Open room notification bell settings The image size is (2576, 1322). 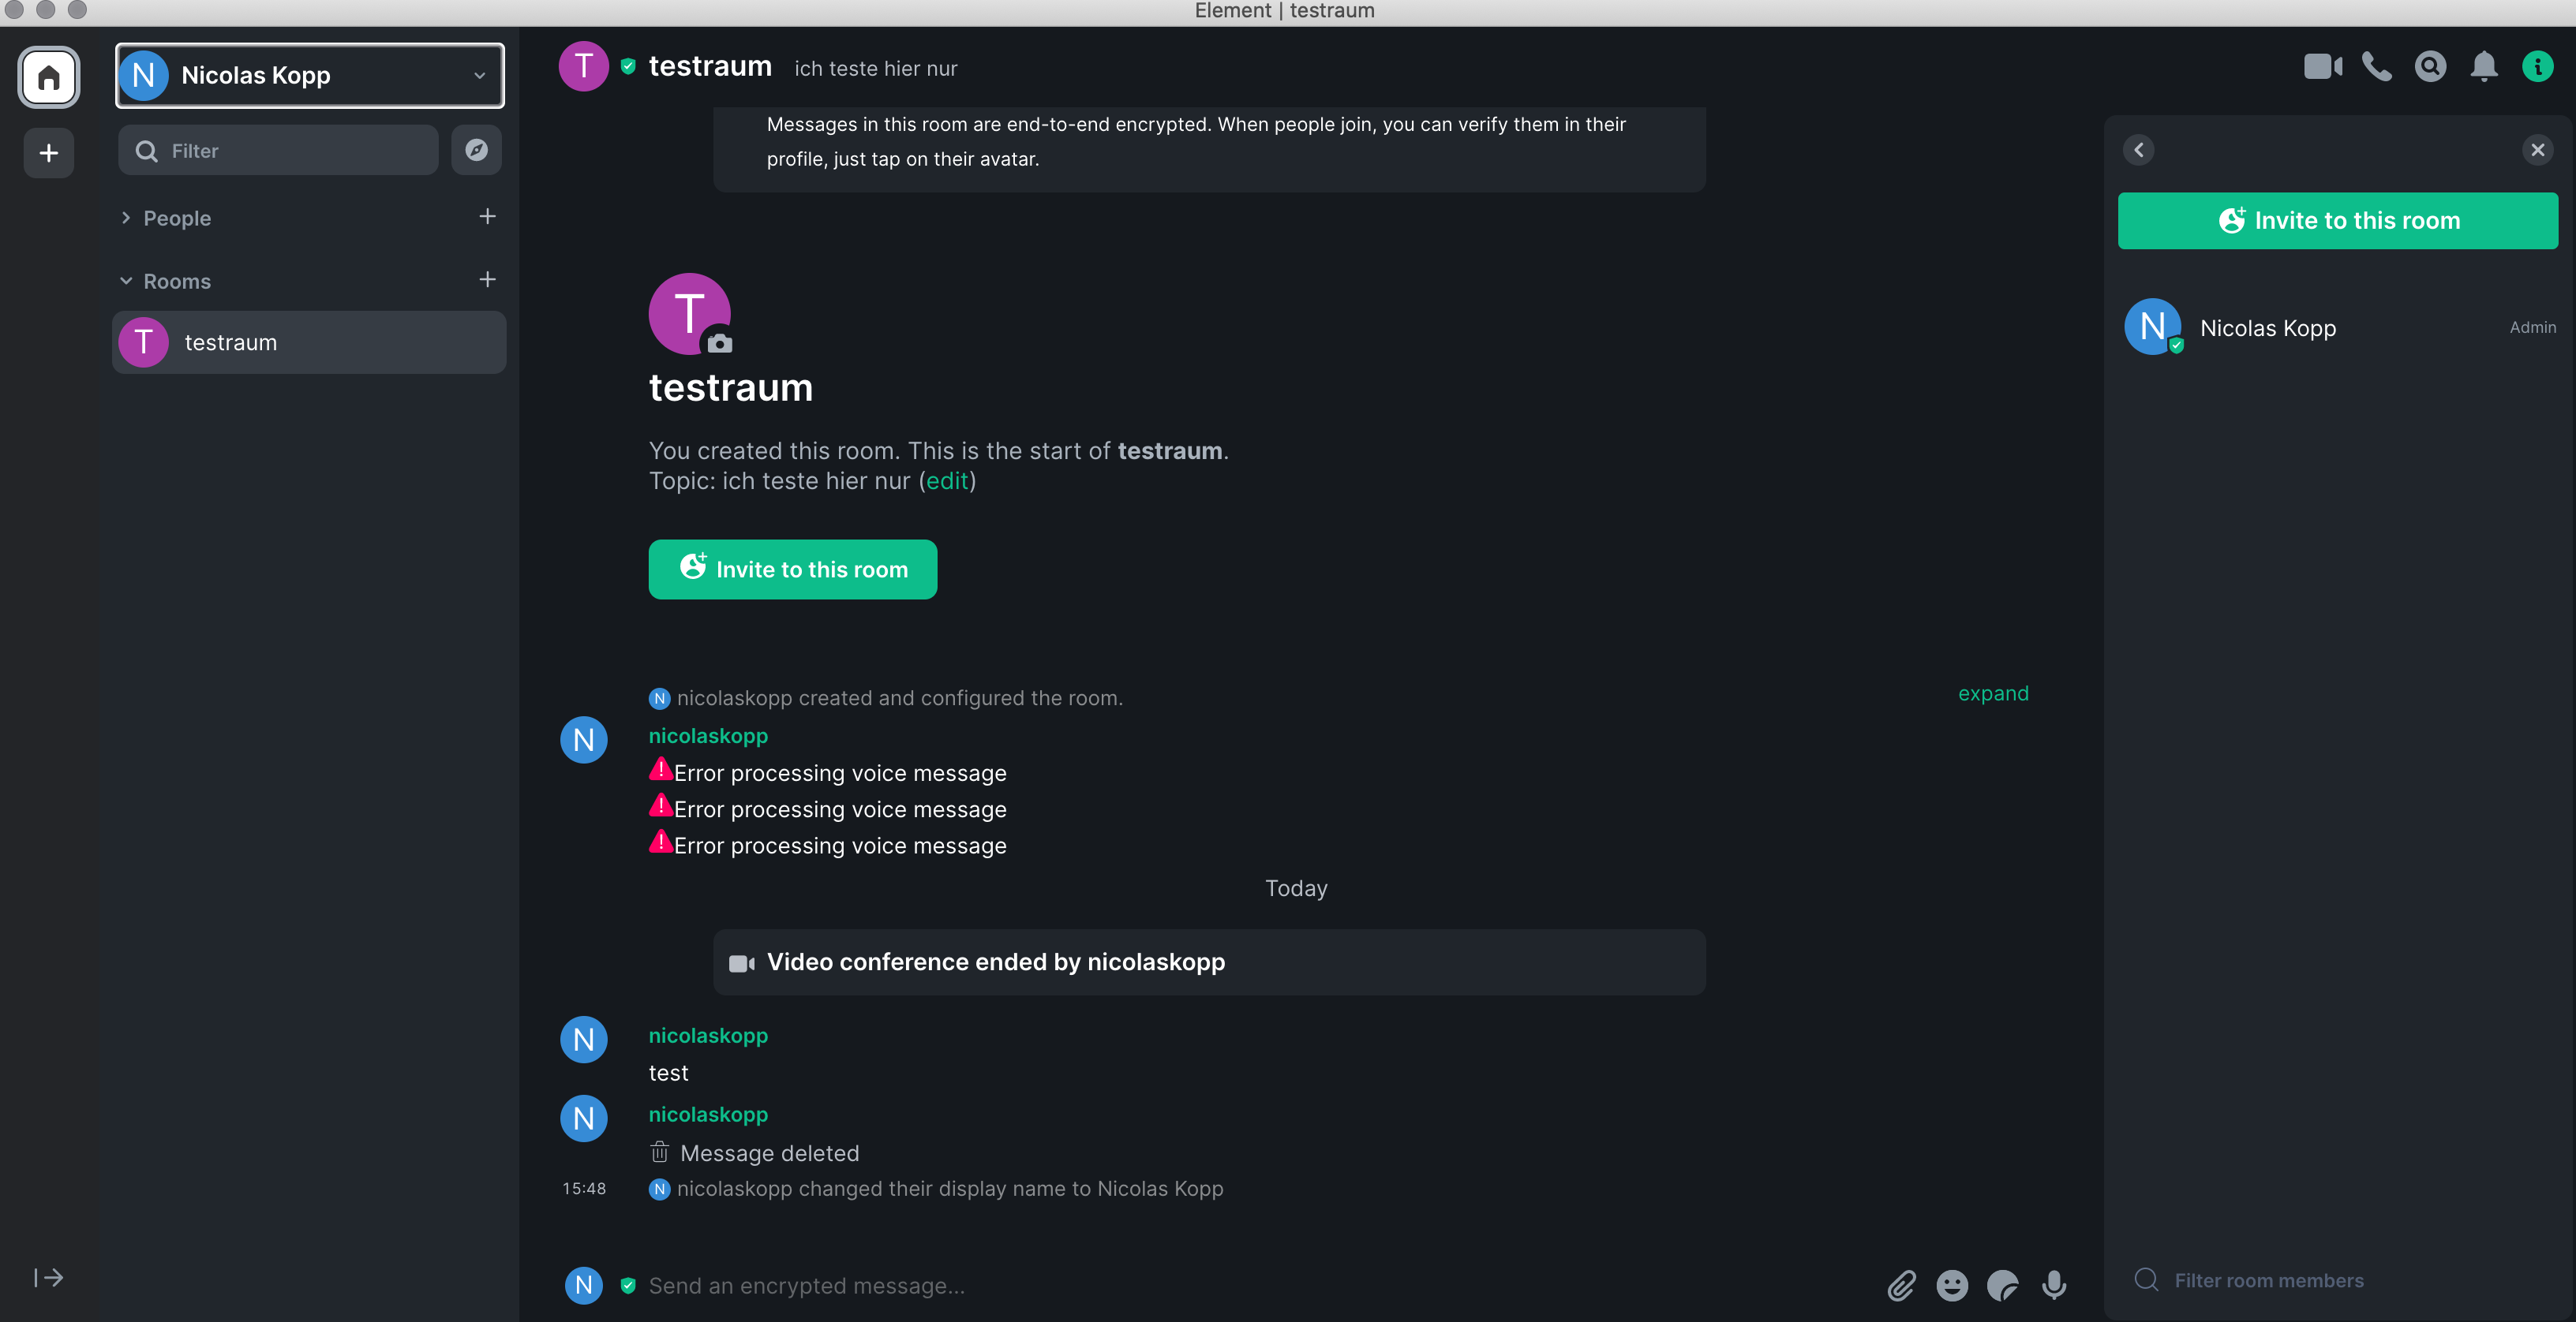tap(2484, 67)
